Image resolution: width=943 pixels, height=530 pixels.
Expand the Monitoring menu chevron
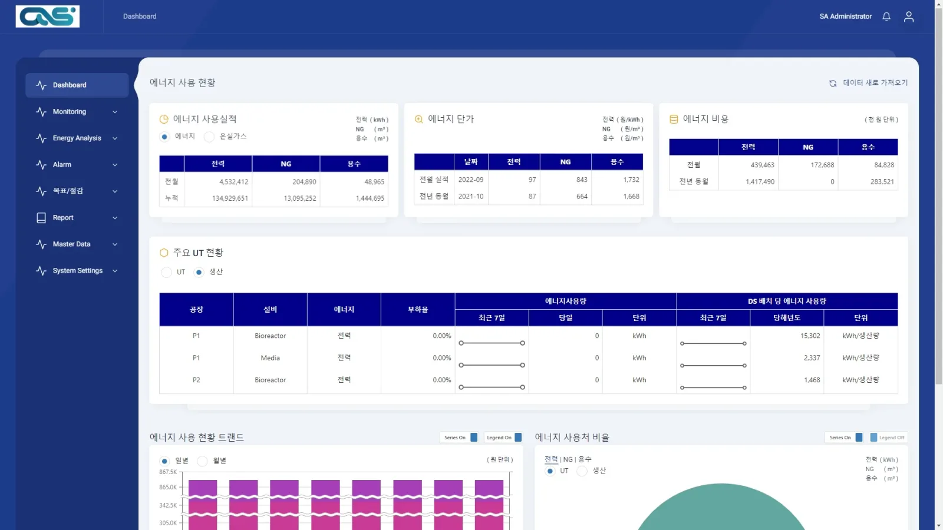click(115, 112)
